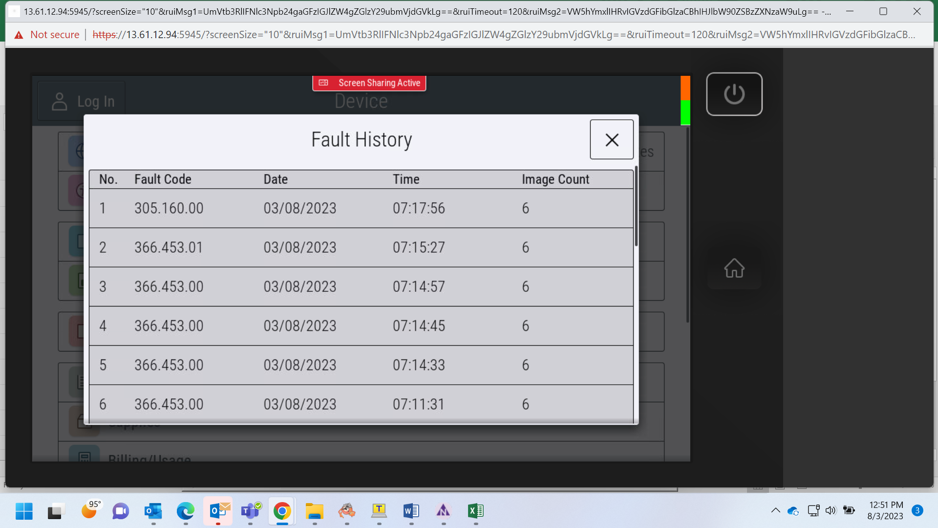Open File Explorer from the taskbar
This screenshot has height=528, width=938.
tap(314, 511)
